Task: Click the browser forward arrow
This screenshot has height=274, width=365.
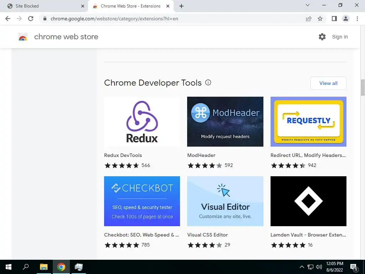Action: [19, 19]
